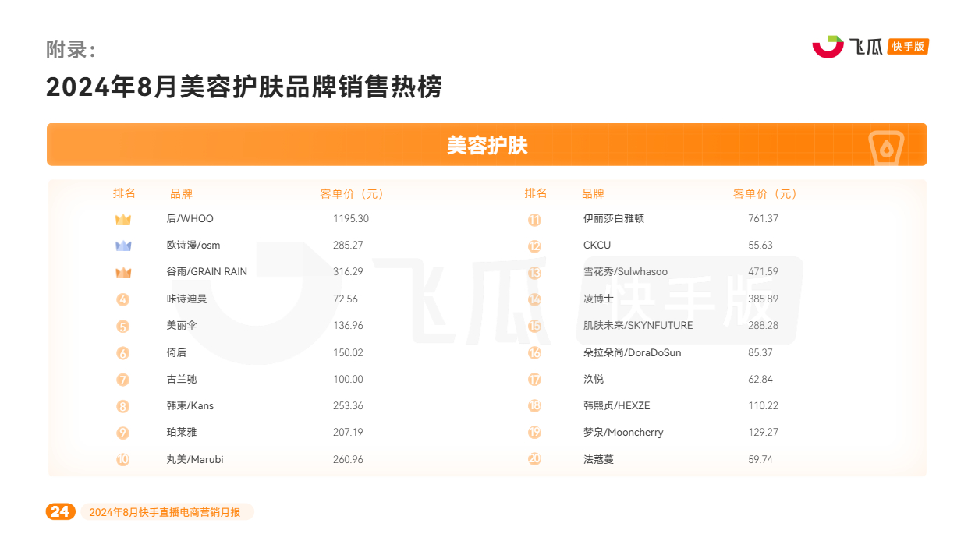
Task: Pick the brand name 朵拉朵尚/DoraDoSun
Action: (633, 352)
